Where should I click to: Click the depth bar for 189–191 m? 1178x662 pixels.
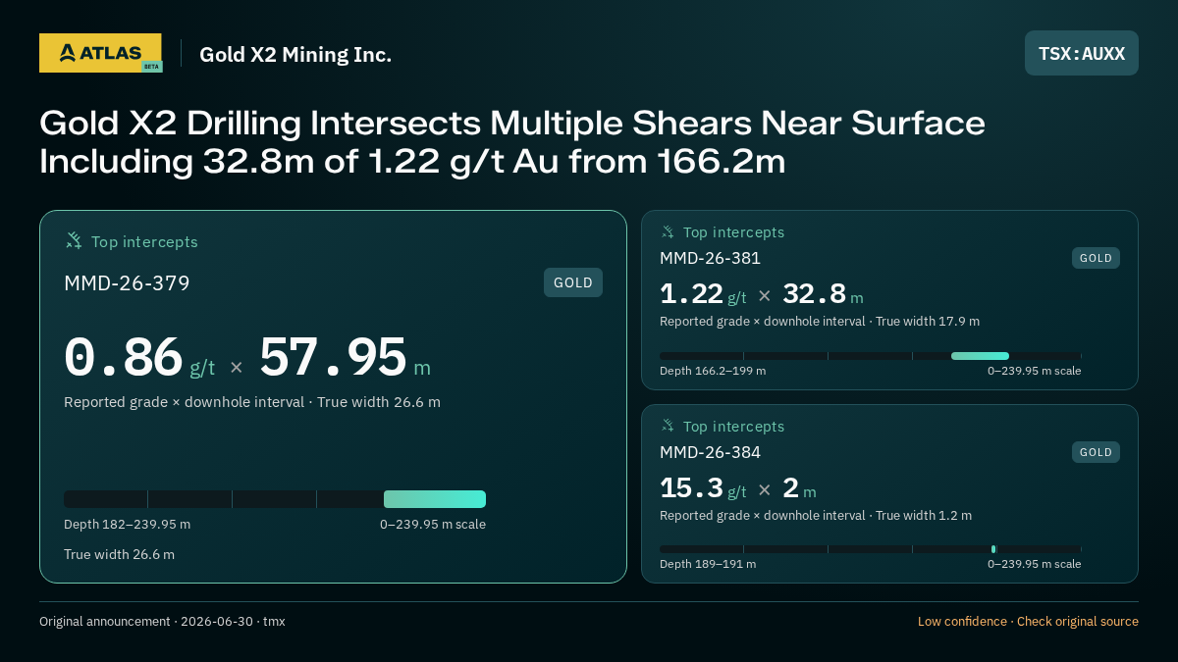871,549
